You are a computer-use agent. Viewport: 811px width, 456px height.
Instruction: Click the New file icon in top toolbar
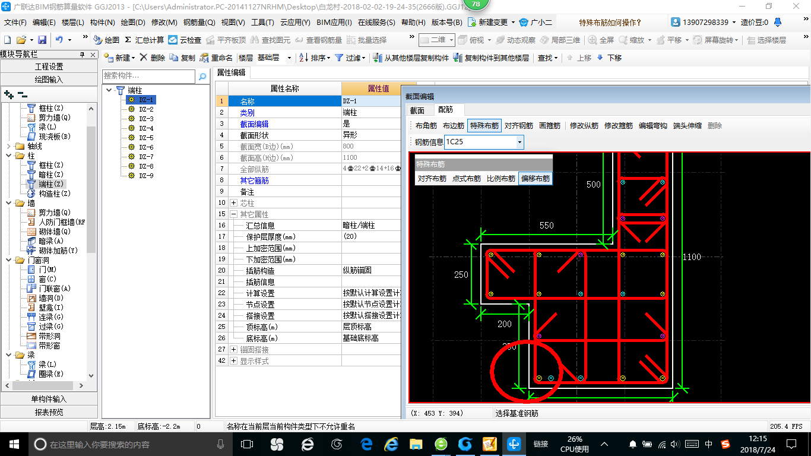pos(7,40)
